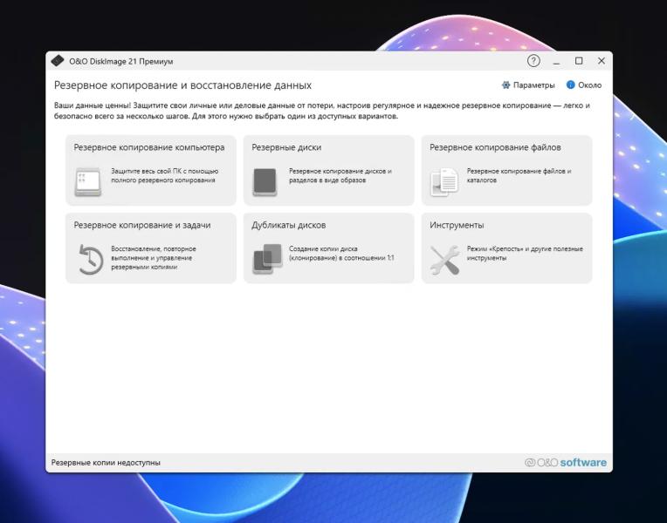Click title O&O DiskImage 21 Премиум
The width and height of the screenshot is (667, 523).
pos(121,61)
